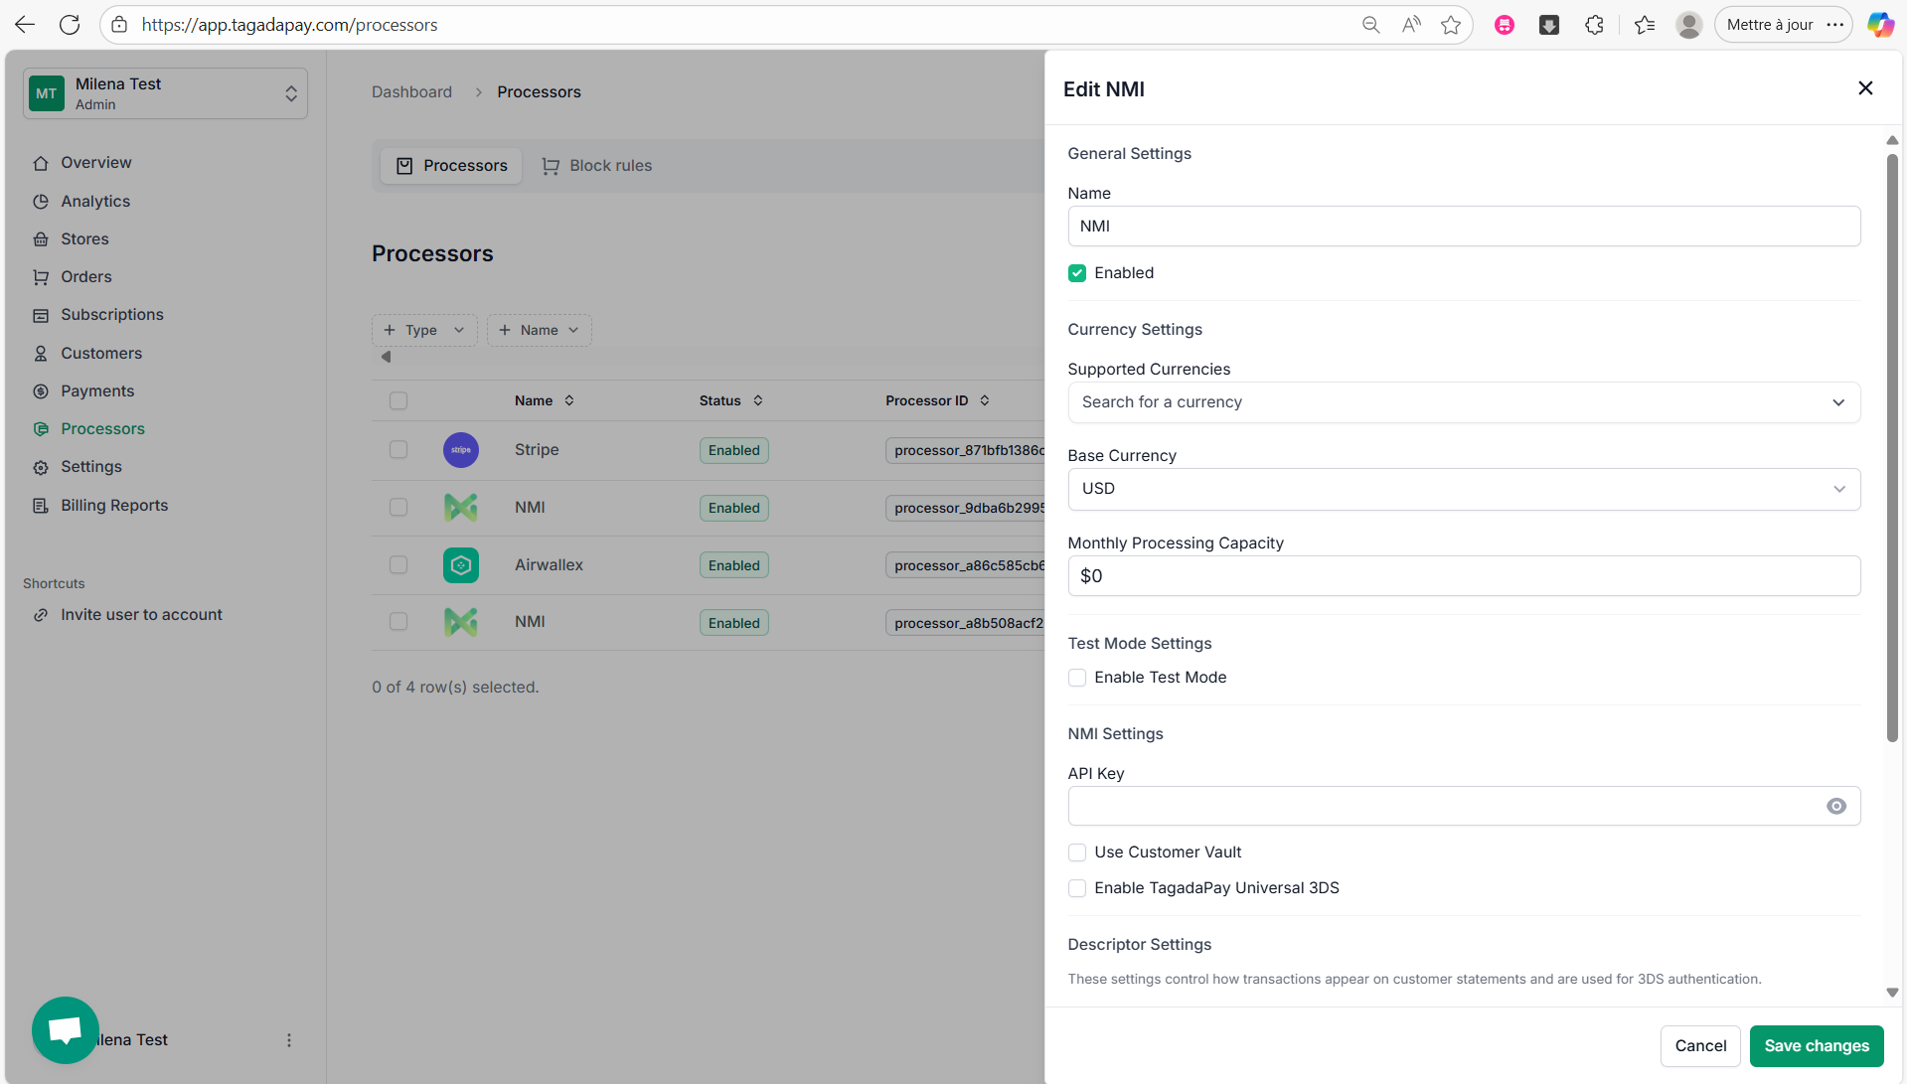Click Invite user to account shortcut

[141, 615]
